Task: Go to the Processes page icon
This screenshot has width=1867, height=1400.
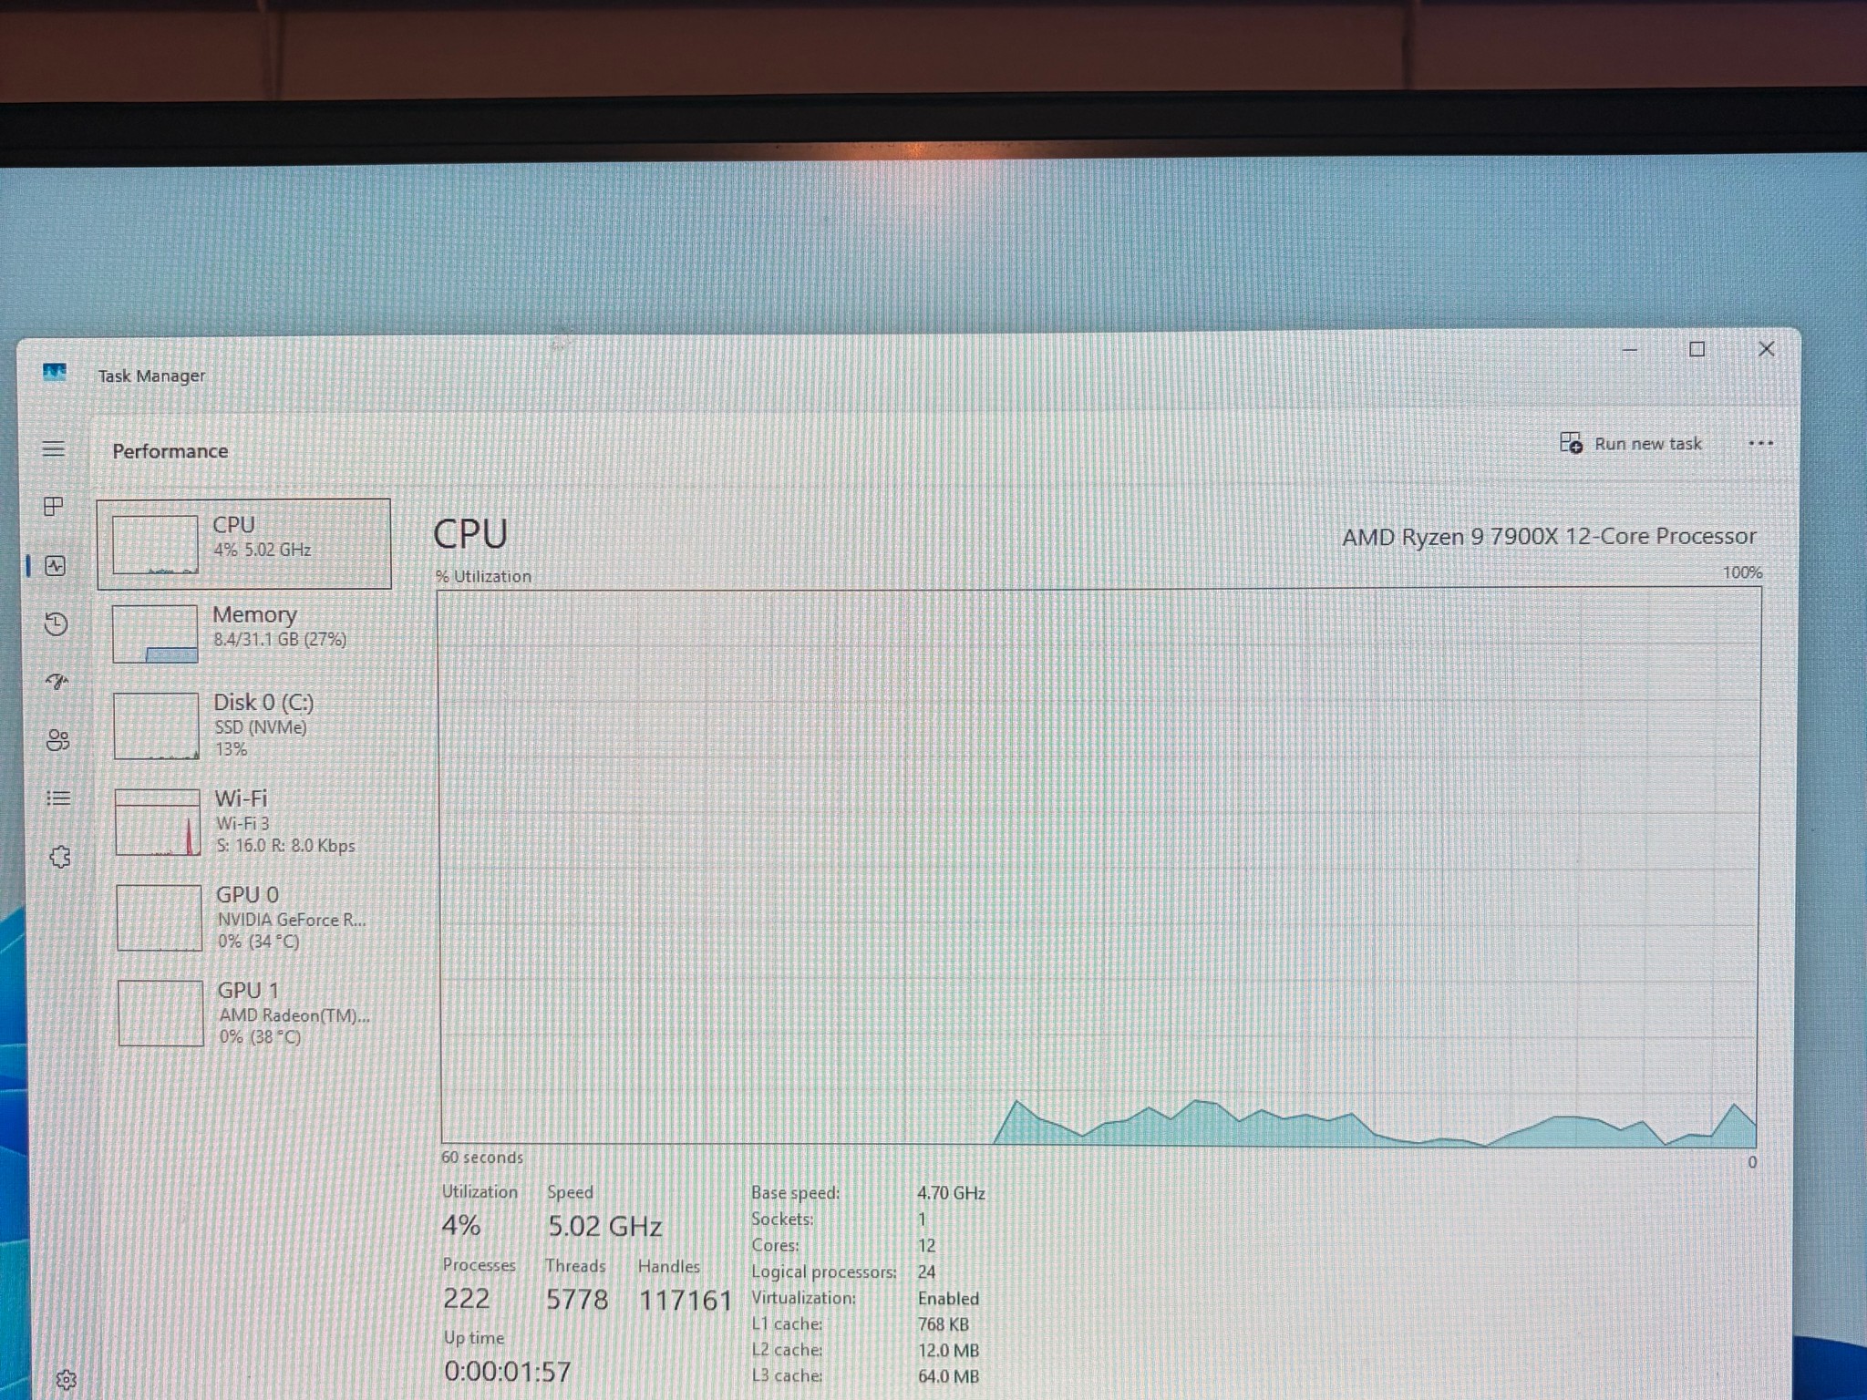Action: (x=54, y=507)
